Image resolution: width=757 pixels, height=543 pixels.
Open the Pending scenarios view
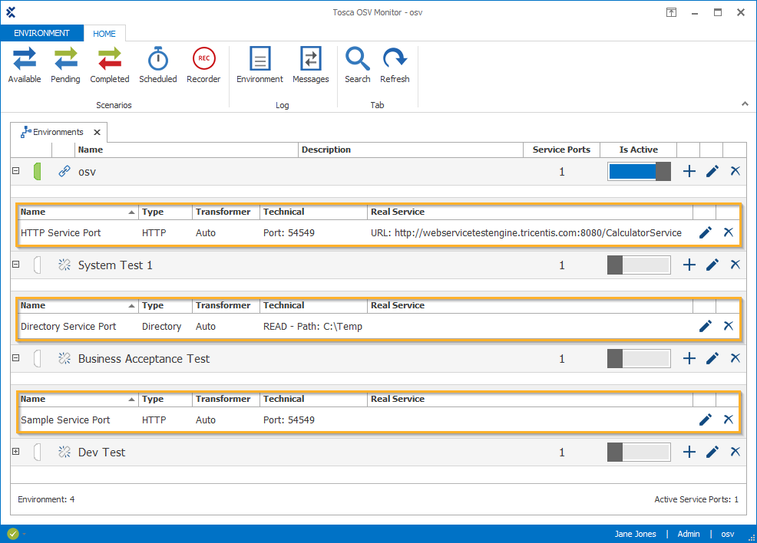pyautogui.click(x=65, y=65)
